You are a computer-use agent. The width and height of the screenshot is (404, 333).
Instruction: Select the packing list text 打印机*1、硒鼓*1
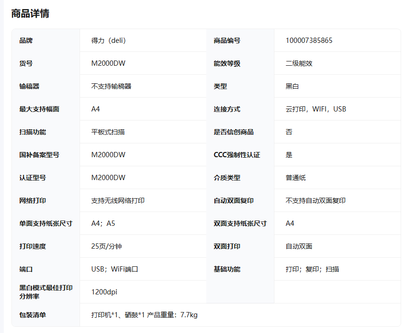[x=118, y=315]
